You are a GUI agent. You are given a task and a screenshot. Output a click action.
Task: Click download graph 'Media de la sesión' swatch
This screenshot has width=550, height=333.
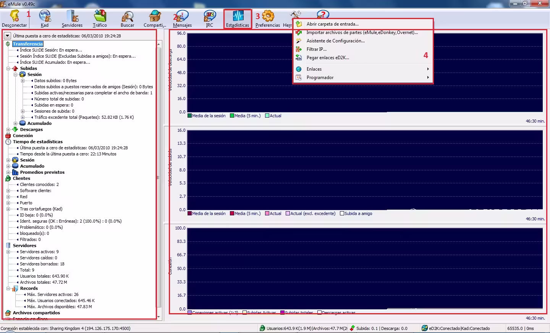190,116
